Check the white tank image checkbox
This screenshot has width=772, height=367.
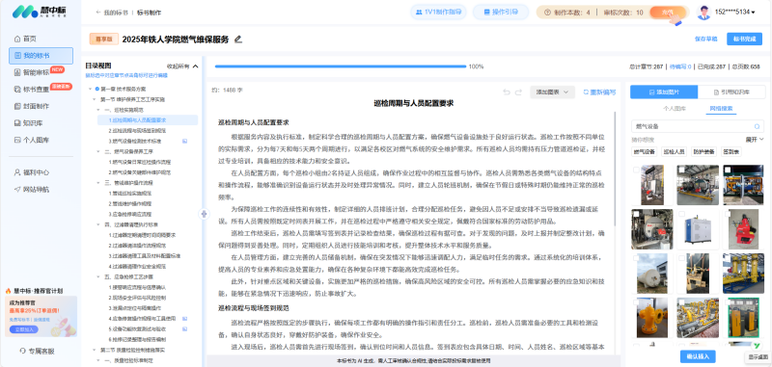[636, 258]
